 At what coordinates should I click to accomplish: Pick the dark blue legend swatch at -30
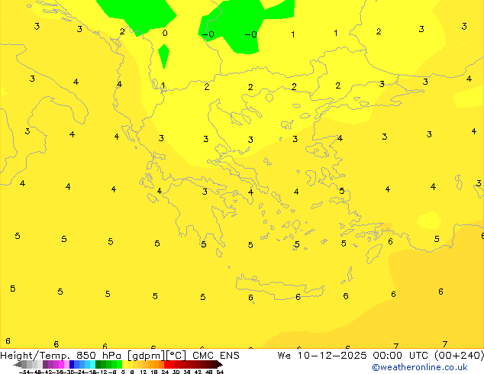pos(72,365)
